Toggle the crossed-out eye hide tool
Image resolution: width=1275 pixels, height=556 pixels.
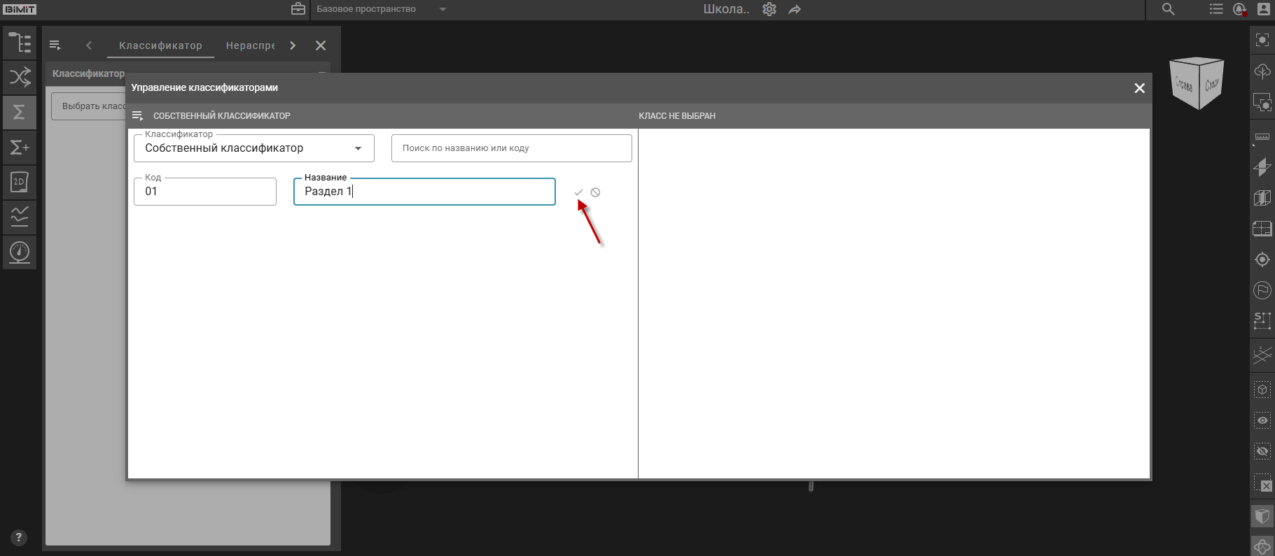1262,451
